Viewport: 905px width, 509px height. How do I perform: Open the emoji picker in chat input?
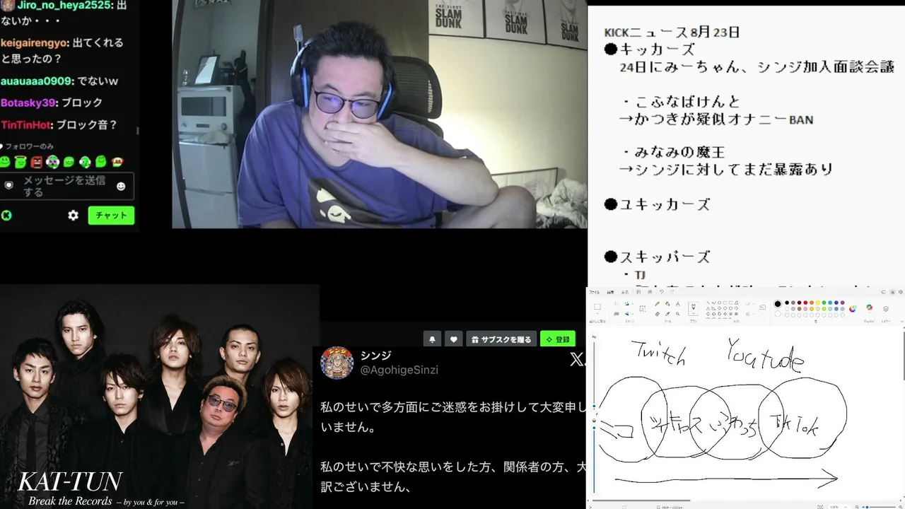point(121,186)
